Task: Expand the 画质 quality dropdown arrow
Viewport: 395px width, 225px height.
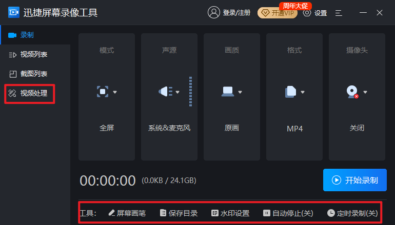Action: [240, 92]
